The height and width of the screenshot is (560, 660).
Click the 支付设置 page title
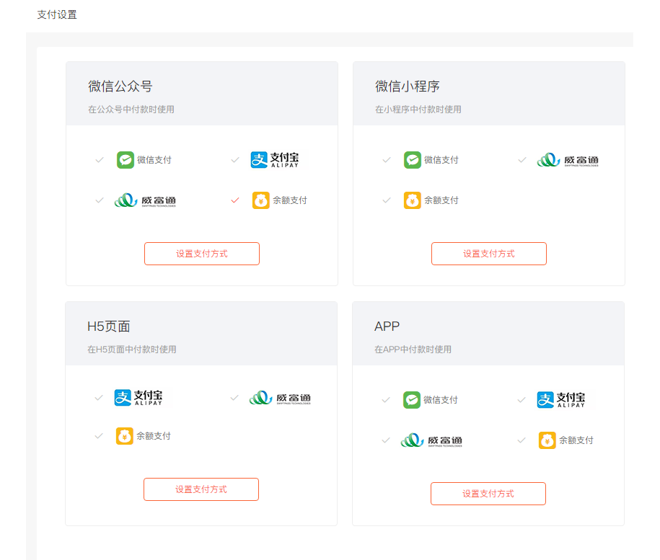[x=57, y=14]
